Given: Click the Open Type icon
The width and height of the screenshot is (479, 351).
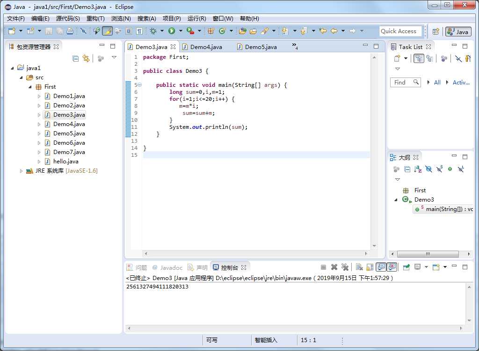Looking at the screenshot, I should click(x=243, y=31).
